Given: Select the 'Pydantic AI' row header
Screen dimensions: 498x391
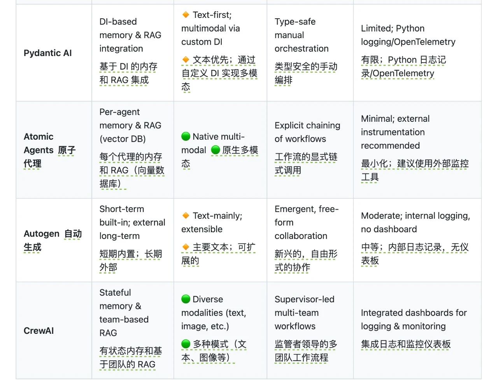Looking at the screenshot, I should click(x=48, y=53).
